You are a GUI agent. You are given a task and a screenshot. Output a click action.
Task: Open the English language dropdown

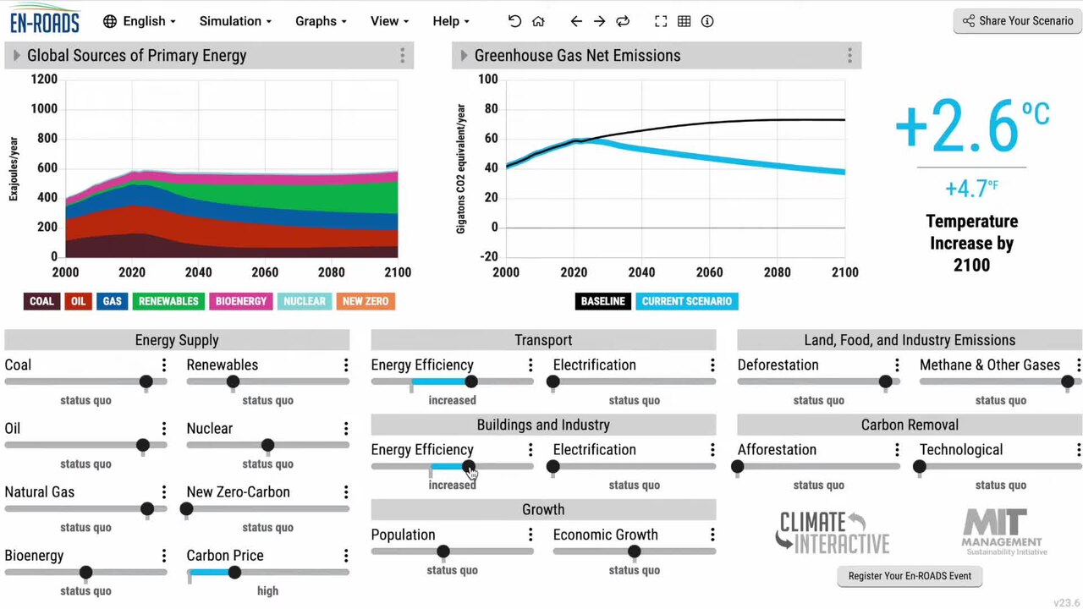140,21
